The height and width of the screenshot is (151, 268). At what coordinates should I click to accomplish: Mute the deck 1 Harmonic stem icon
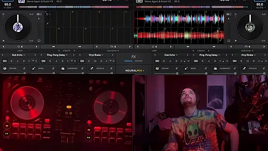click(63, 68)
